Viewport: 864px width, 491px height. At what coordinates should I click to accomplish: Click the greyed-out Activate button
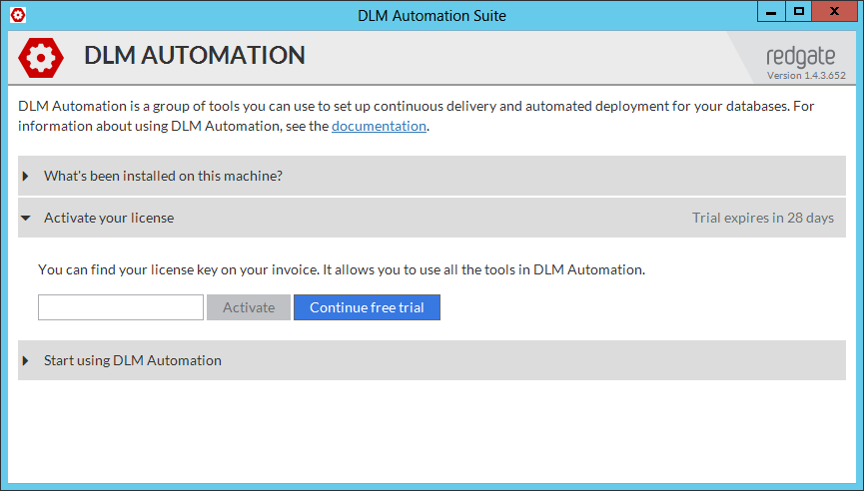click(249, 307)
